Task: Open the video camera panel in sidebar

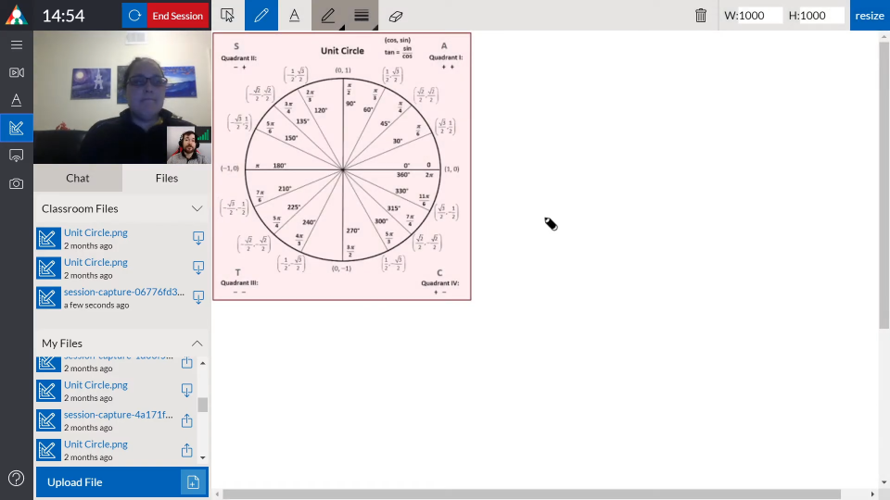Action: (x=17, y=72)
